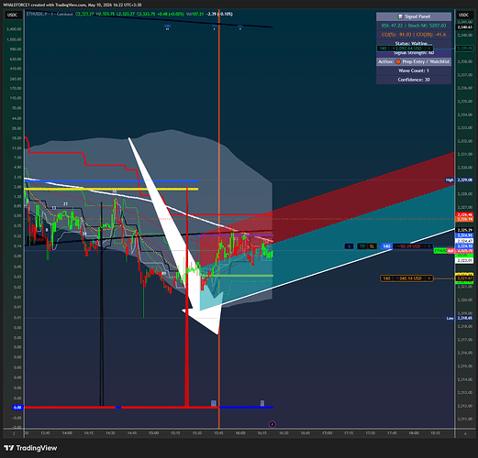This screenshot has height=458, width=478.
Task: Click the 15:45 time label on the time axis
Action: (218, 433)
